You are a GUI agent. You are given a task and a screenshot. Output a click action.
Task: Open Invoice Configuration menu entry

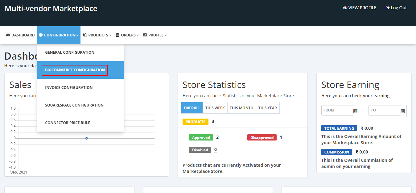[80, 87]
